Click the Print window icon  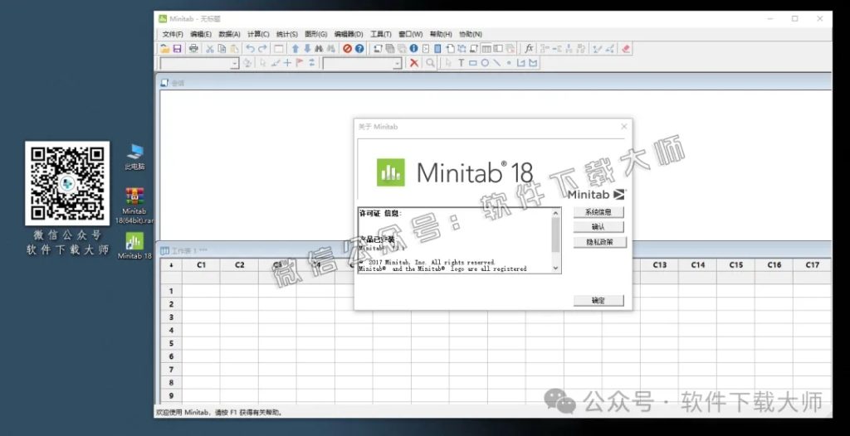(193, 49)
